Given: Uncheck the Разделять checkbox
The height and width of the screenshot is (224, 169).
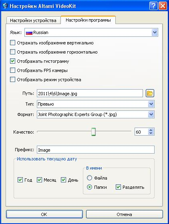Looking at the screenshot, I should pyautogui.click(x=118, y=187).
